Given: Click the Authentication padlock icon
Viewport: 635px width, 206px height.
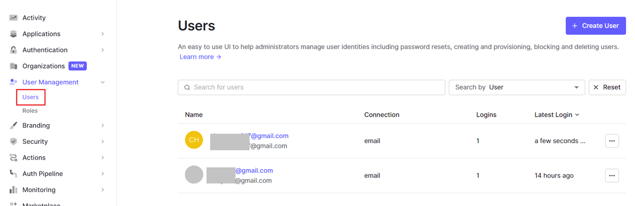Looking at the screenshot, I should pyautogui.click(x=14, y=50).
